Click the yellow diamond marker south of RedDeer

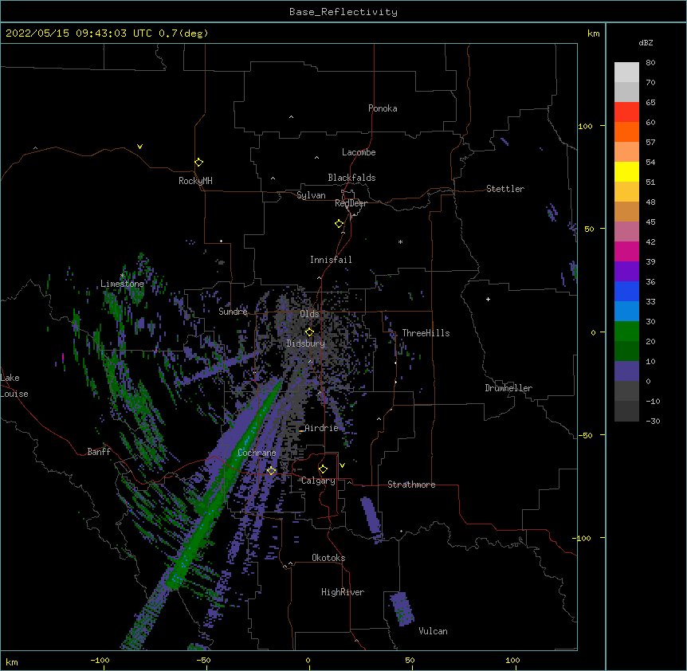tap(340, 224)
